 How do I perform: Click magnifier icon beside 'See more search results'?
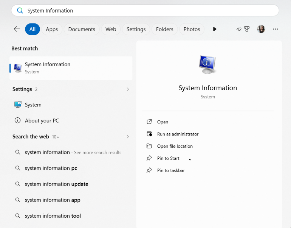[18, 152]
